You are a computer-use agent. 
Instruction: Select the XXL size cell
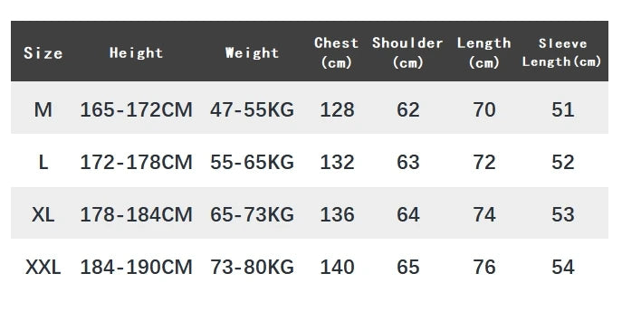(43, 267)
